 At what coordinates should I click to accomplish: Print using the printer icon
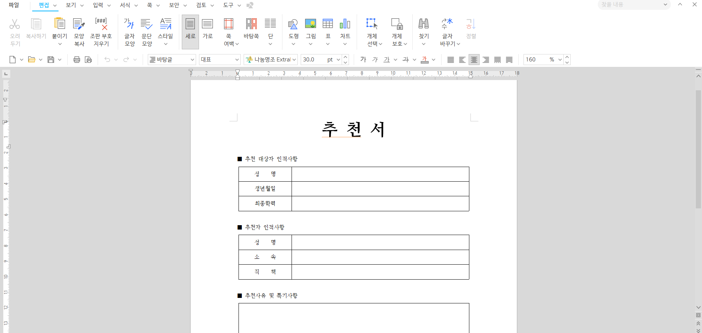77,60
